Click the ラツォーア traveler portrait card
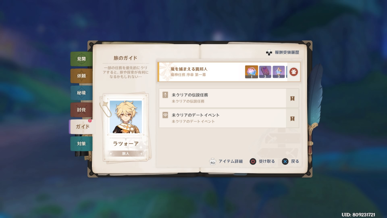Screen dimensions: 387x218 [126, 127]
